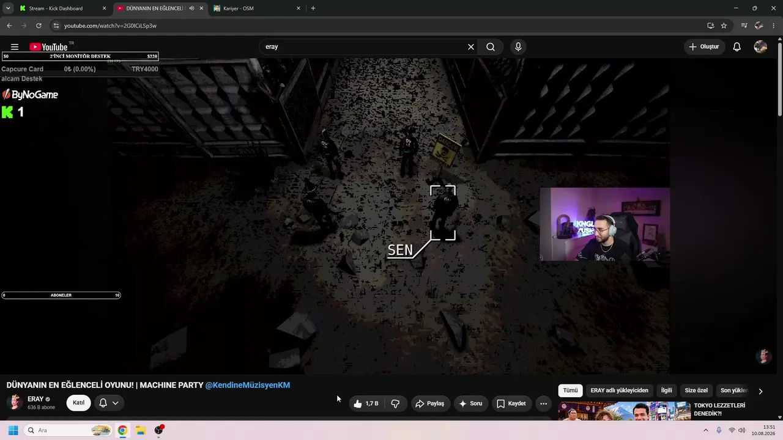Click the Oluştur create button
The width and height of the screenshot is (783, 440).
coord(705,47)
